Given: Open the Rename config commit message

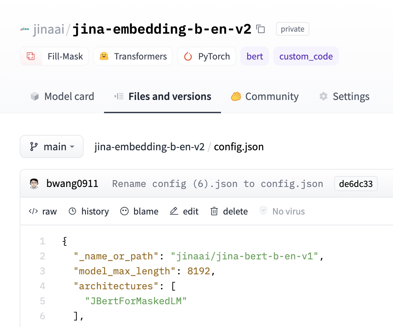Looking at the screenshot, I should (218, 184).
